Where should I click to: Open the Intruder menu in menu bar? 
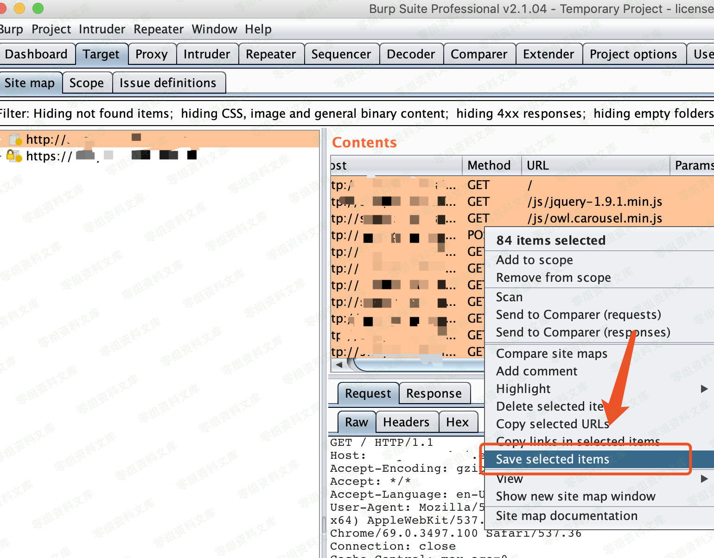coord(102,29)
